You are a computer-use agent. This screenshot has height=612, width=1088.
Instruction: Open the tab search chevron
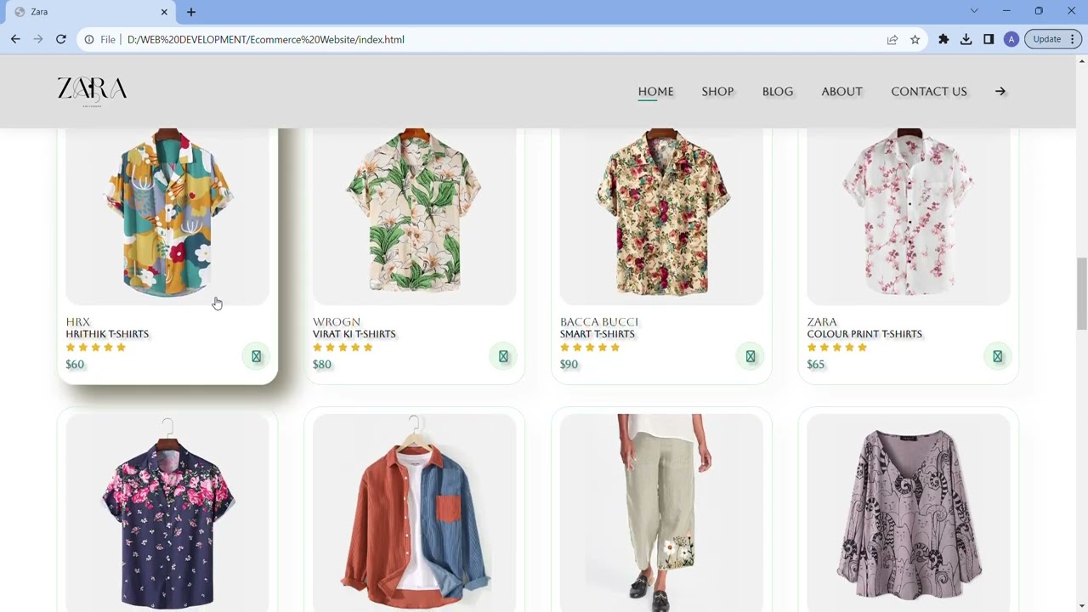pyautogui.click(x=974, y=11)
